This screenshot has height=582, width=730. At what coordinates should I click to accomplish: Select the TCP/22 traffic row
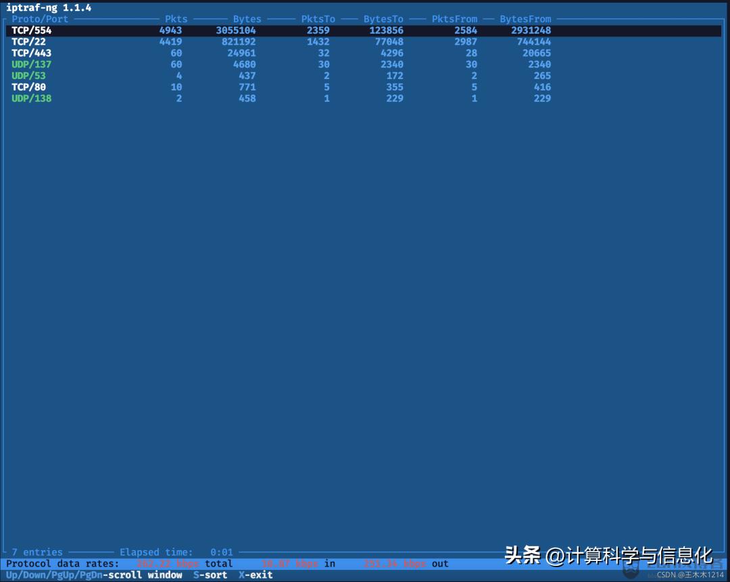click(28, 41)
